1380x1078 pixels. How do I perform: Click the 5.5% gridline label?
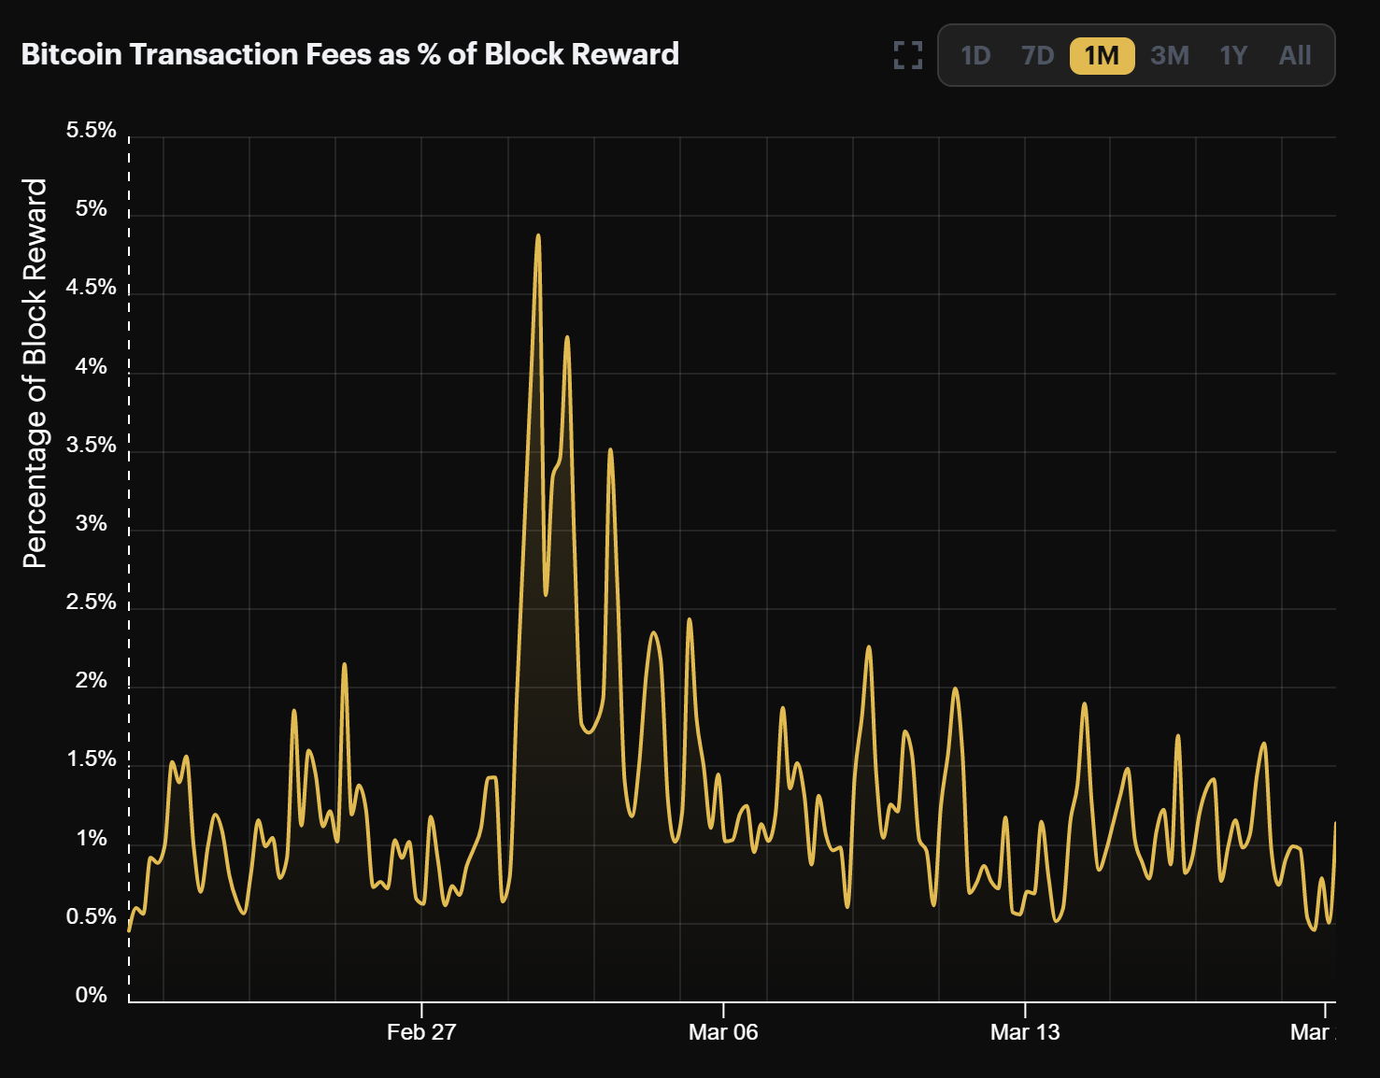(x=91, y=130)
